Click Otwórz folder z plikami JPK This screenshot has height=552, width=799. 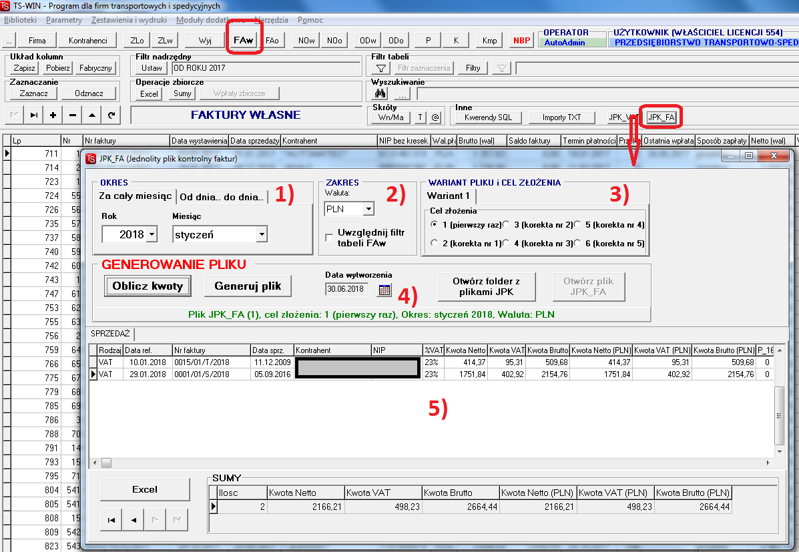pyautogui.click(x=487, y=286)
